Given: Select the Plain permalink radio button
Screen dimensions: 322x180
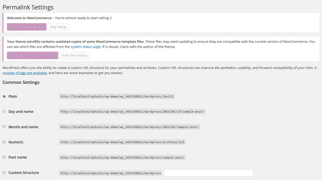Looking at the screenshot, I should pyautogui.click(x=4, y=96).
